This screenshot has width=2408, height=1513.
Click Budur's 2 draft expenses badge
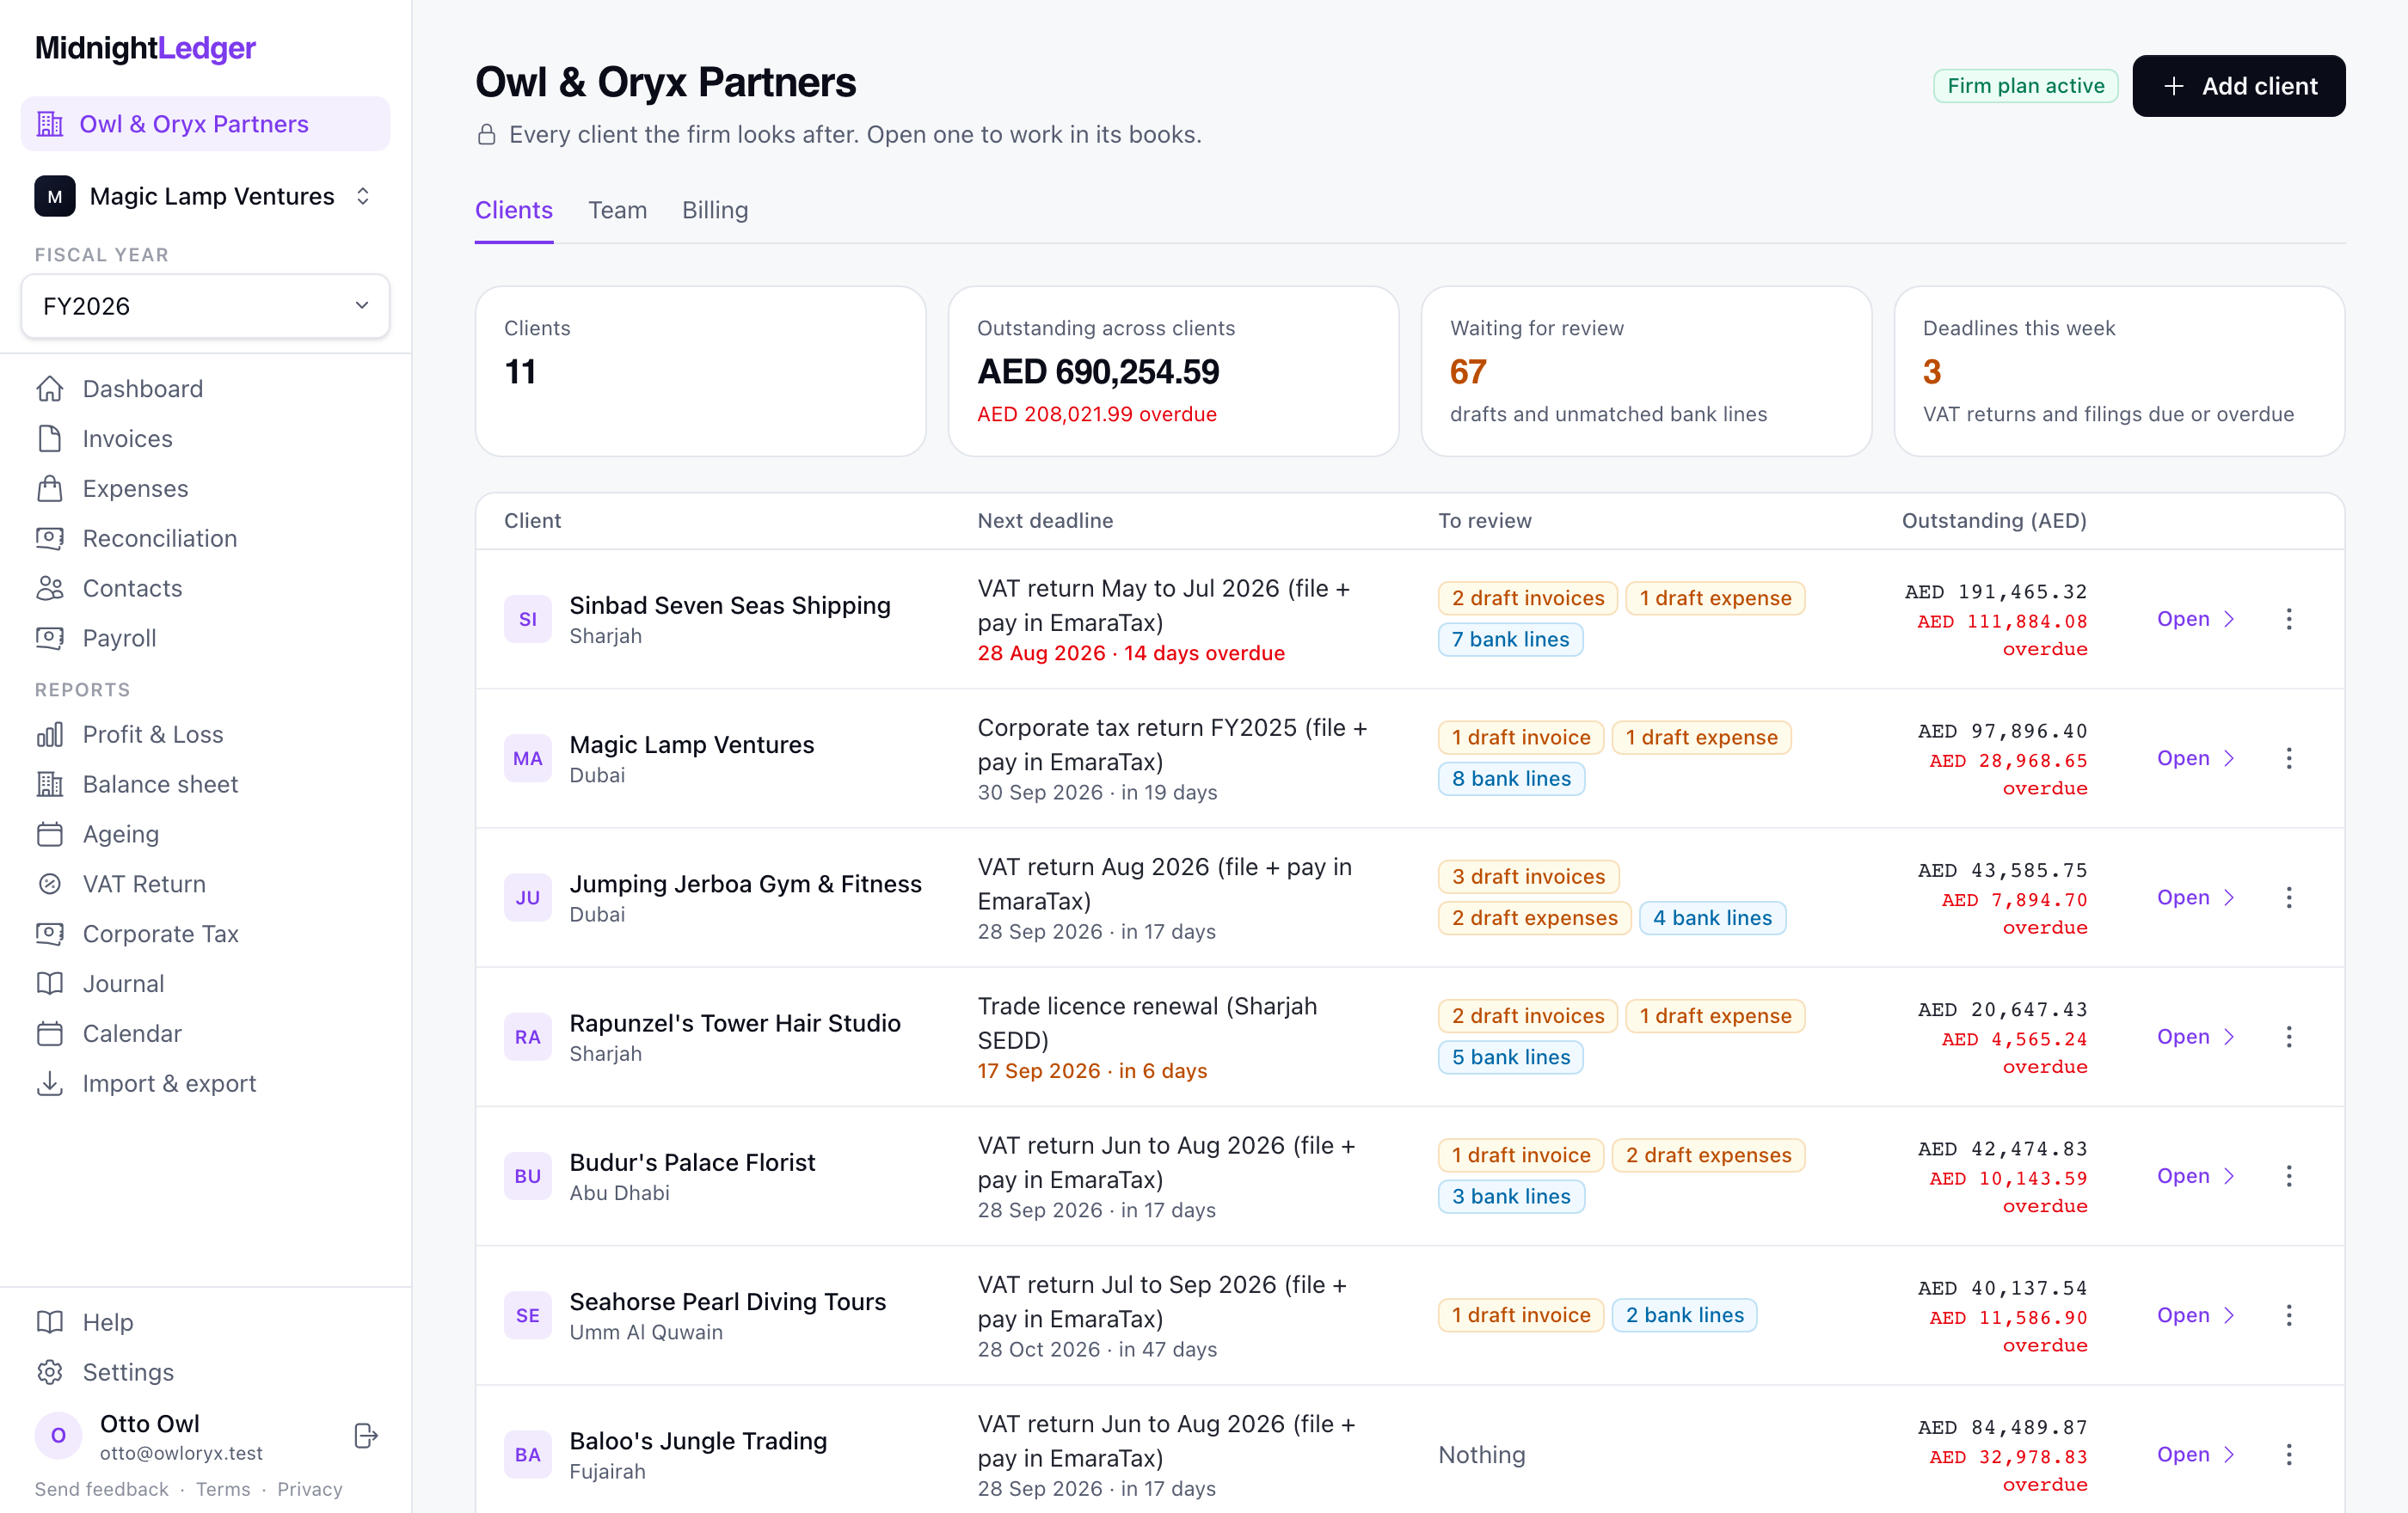point(1708,1155)
